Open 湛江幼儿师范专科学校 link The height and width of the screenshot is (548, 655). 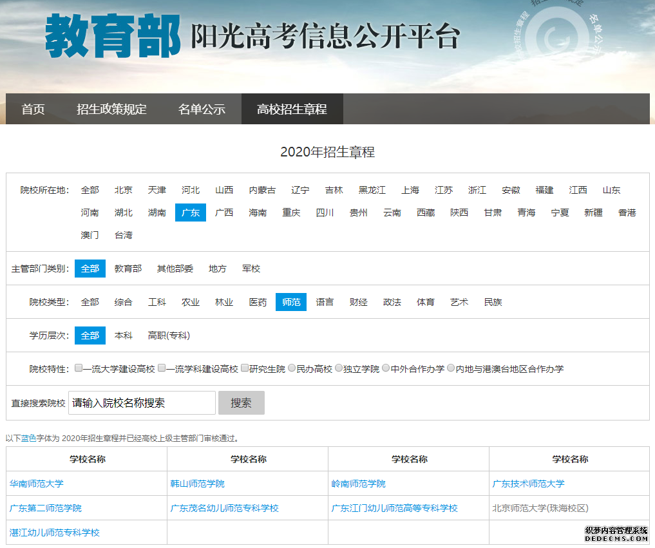pyautogui.click(x=55, y=533)
